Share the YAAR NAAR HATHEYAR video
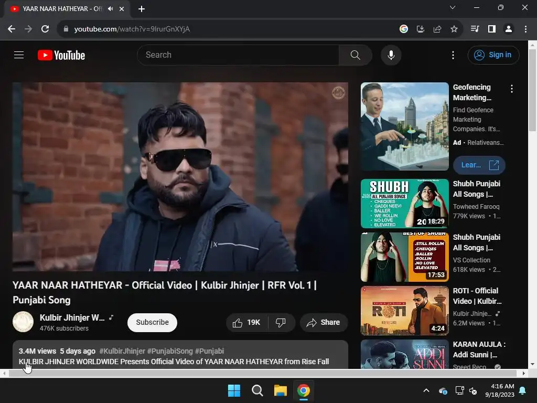The width and height of the screenshot is (537, 403). pos(324,323)
